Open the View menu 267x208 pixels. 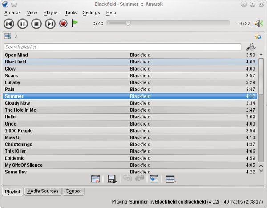coord(32,12)
